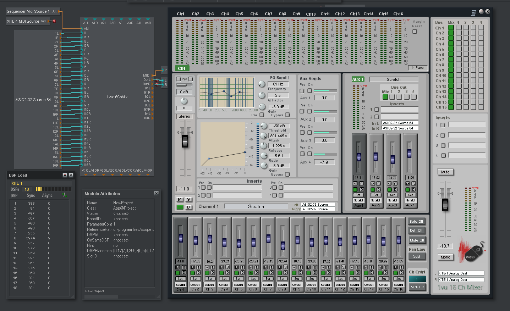Enable Pre on EQ Band 1
This screenshot has height=311, width=510.
tap(261, 115)
